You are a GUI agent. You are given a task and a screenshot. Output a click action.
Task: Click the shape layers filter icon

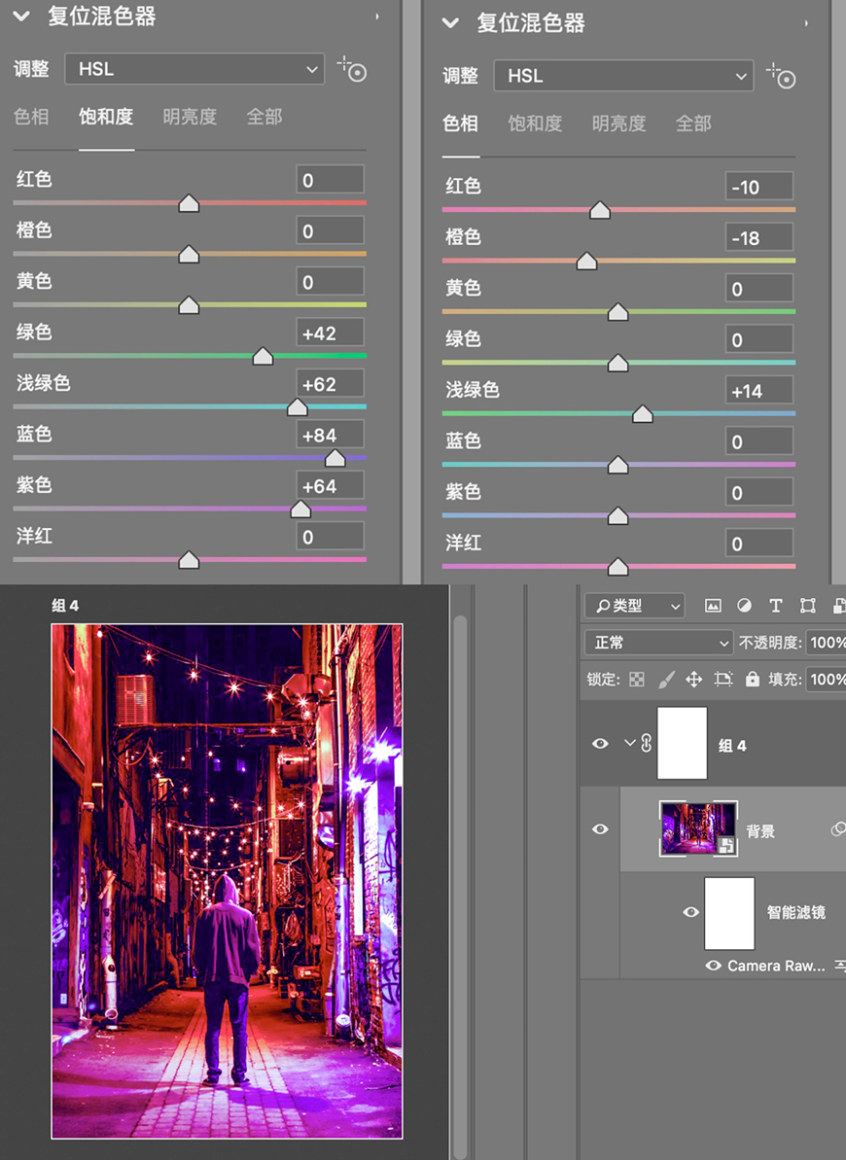click(x=808, y=606)
